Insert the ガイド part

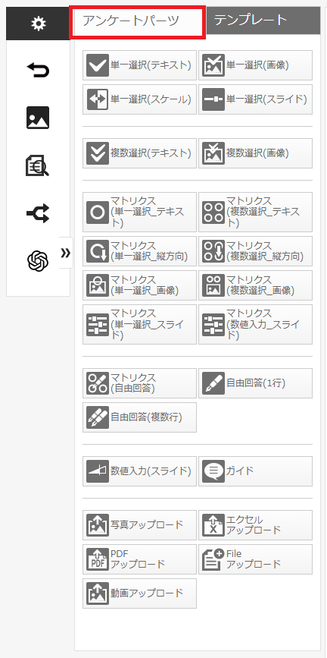pyautogui.click(x=255, y=471)
